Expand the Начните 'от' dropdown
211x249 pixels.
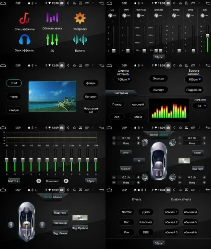[200, 106]
